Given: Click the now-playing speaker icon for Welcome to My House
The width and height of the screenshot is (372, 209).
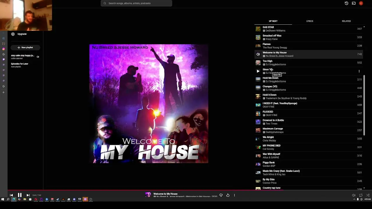Looking at the screenshot, I should (258, 54).
